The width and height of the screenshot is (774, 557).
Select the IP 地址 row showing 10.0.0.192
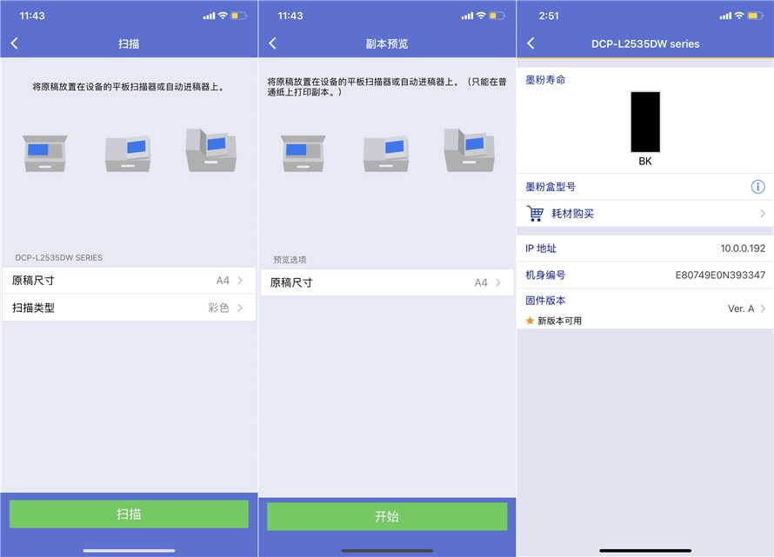pyautogui.click(x=644, y=248)
